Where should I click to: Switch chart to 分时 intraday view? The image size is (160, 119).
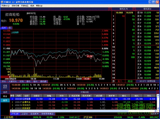[4, 28]
